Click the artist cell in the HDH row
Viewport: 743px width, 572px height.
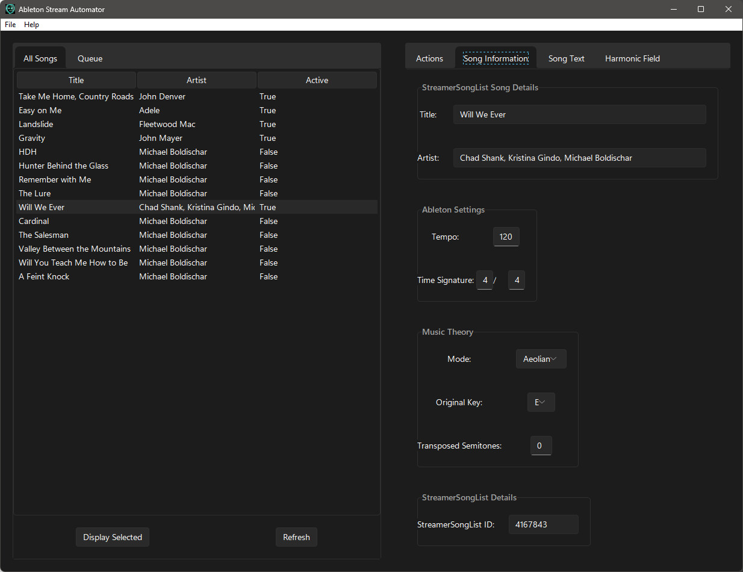point(173,152)
